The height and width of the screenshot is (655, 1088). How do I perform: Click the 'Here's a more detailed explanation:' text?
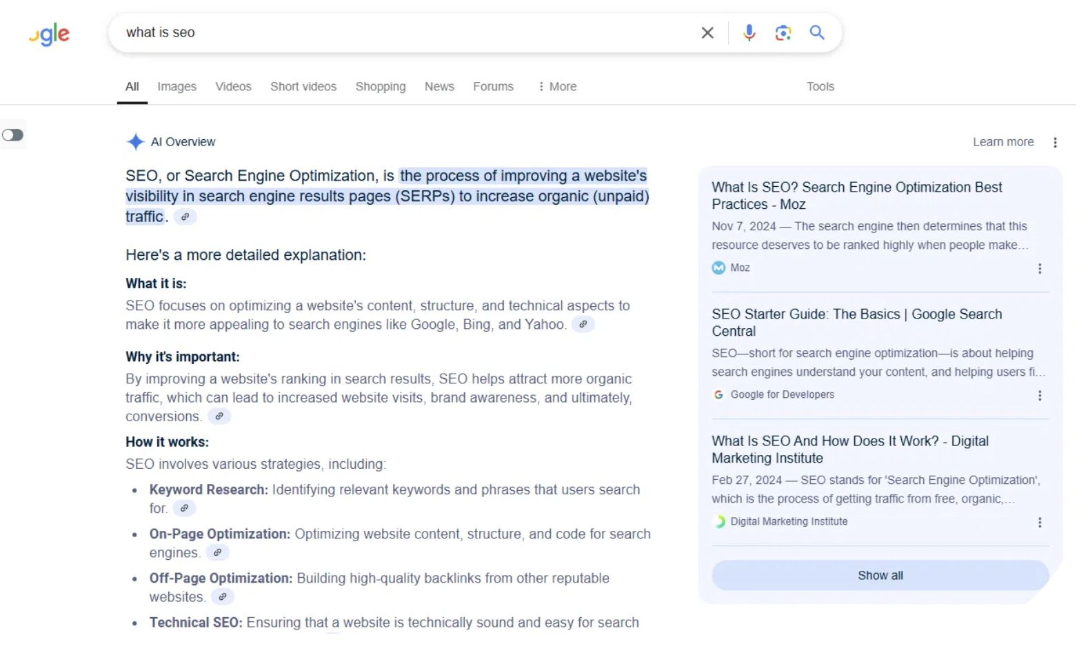[245, 254]
